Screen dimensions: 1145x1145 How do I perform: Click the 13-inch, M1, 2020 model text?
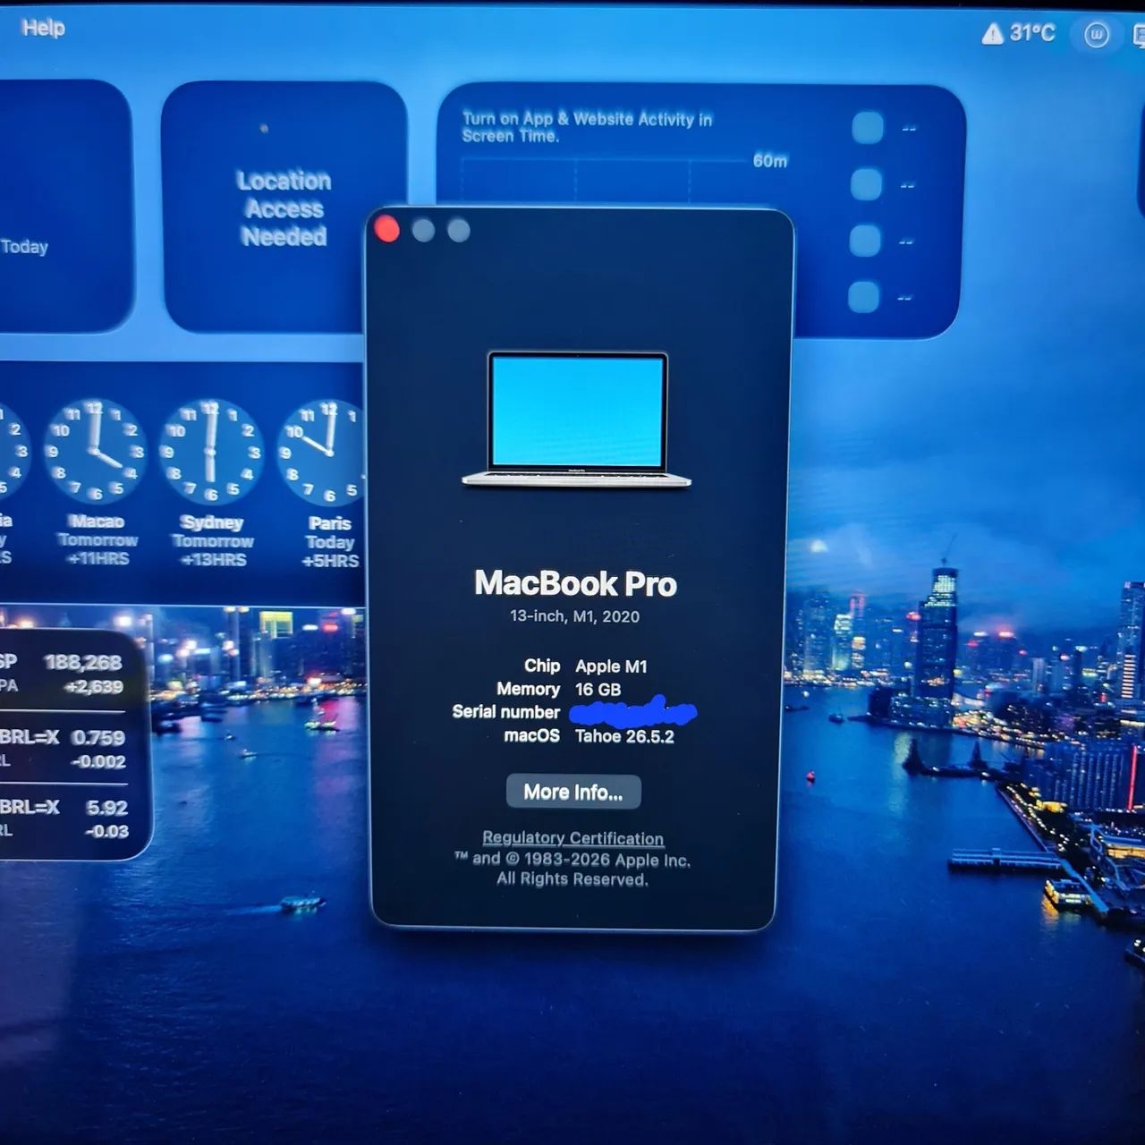coord(574,616)
